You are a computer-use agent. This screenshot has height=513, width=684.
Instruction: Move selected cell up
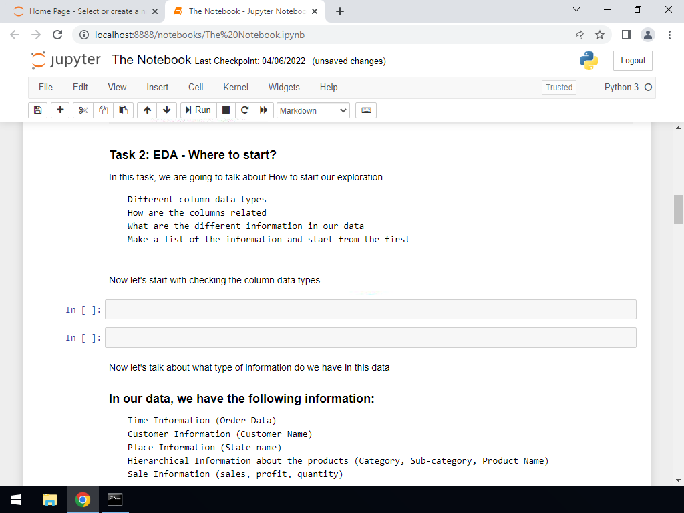click(147, 110)
